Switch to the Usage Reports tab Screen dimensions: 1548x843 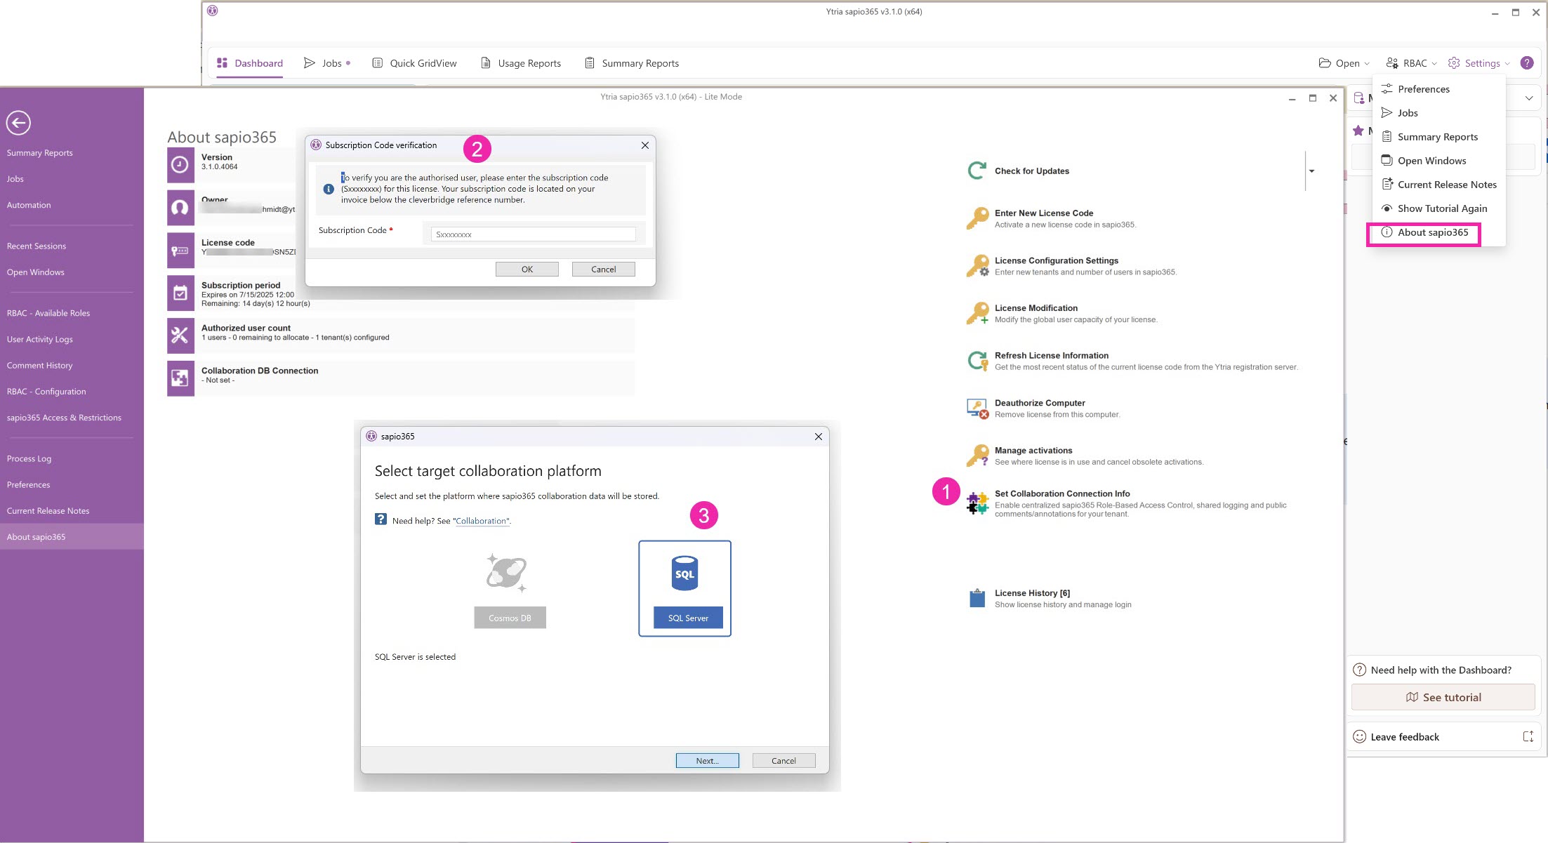click(529, 62)
